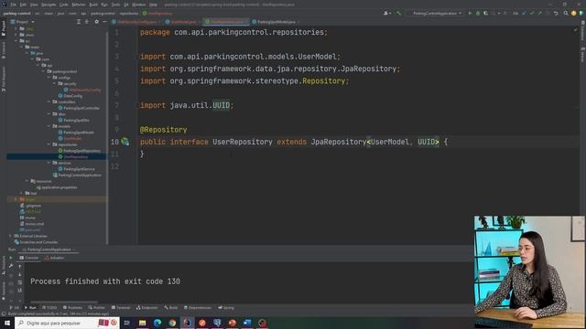The image size is (586, 329).
Task: Open the Terminal tool window
Action: point(121,308)
